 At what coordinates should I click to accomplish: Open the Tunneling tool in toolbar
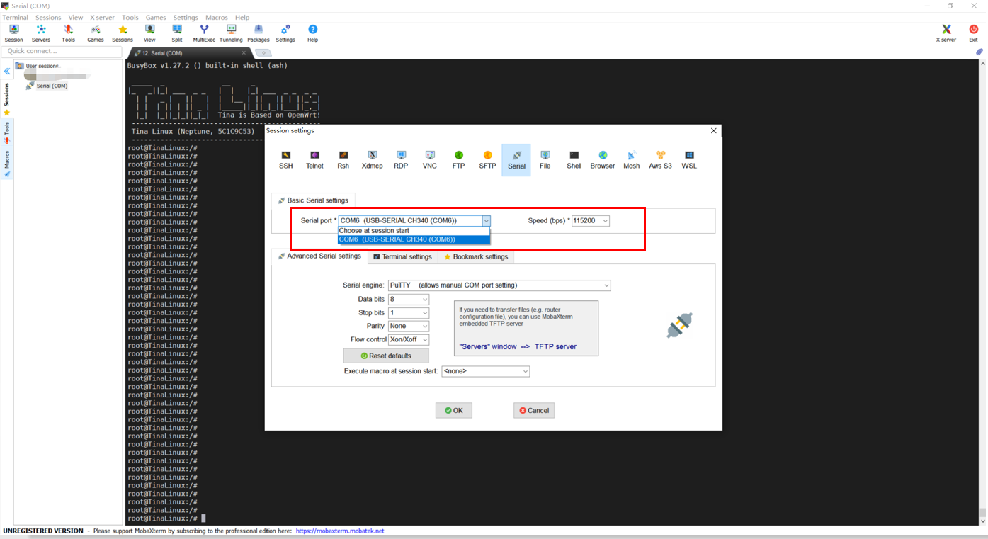click(x=231, y=33)
